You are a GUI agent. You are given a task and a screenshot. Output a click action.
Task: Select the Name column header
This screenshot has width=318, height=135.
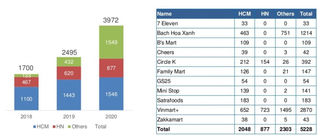click(x=165, y=14)
